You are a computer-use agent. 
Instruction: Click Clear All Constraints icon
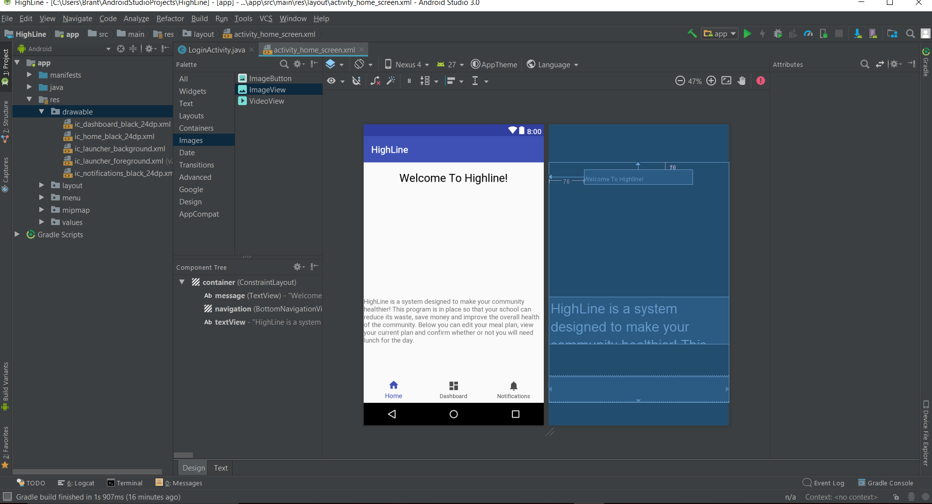(375, 81)
